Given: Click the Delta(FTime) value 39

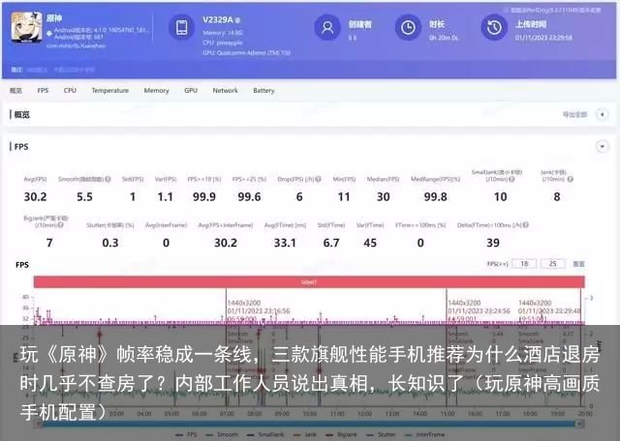Looking at the screenshot, I should coord(493,243).
